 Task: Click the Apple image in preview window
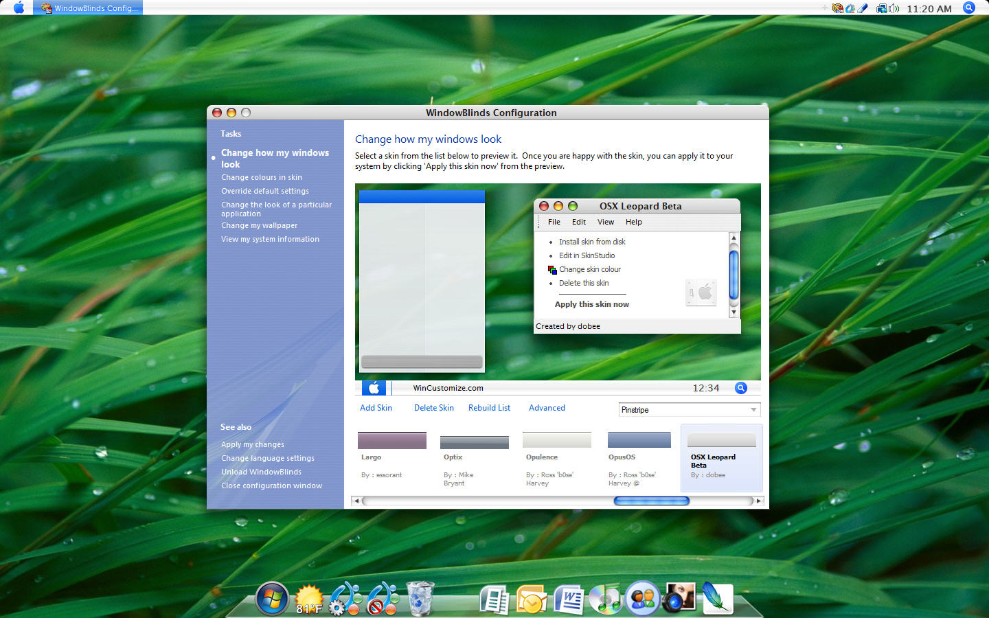tap(701, 293)
